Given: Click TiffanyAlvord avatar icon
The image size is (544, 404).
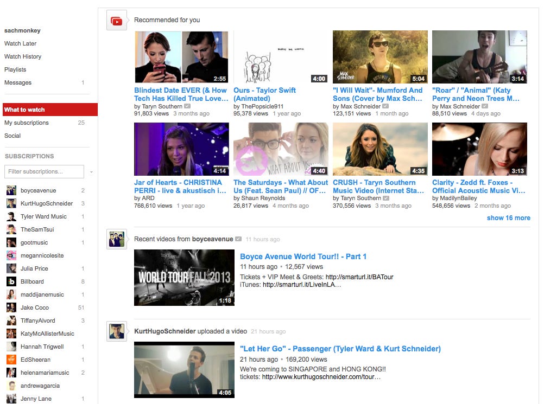Looking at the screenshot, I should (x=11, y=320).
